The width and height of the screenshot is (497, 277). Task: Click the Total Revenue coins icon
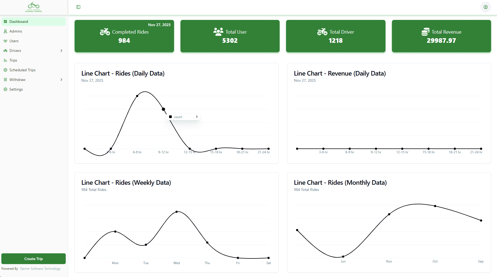[x=425, y=31]
